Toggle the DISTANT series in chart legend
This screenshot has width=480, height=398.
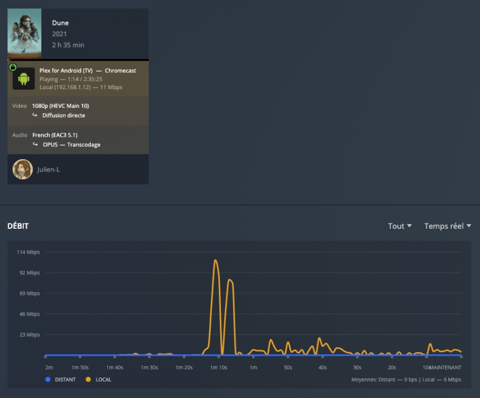pos(64,379)
